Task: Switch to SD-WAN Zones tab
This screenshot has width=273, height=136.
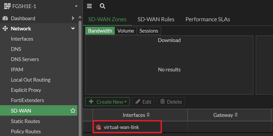Action: click(107, 19)
